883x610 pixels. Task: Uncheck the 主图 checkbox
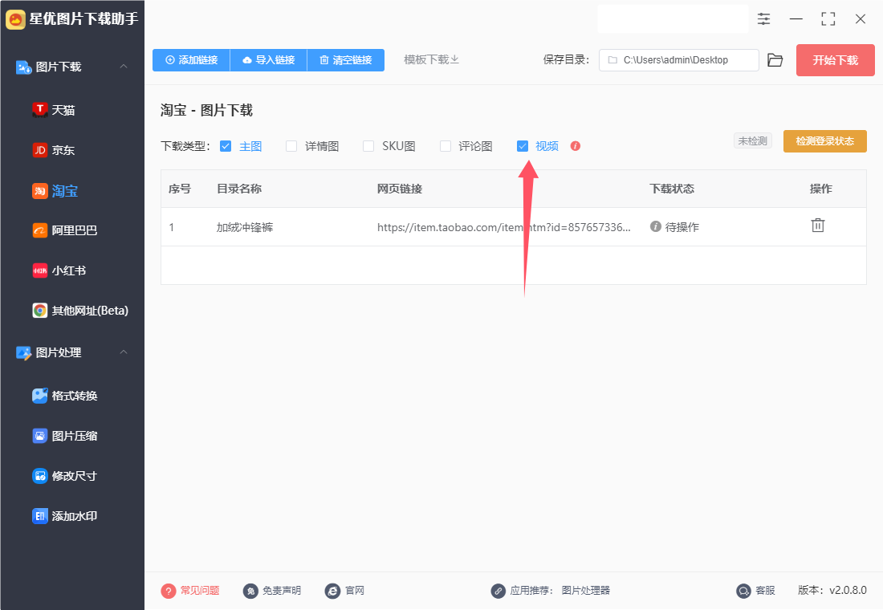pyautogui.click(x=226, y=146)
